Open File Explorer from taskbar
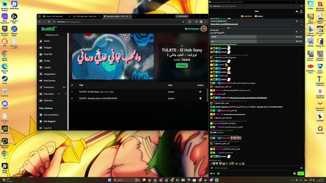 pyautogui.click(x=183, y=180)
